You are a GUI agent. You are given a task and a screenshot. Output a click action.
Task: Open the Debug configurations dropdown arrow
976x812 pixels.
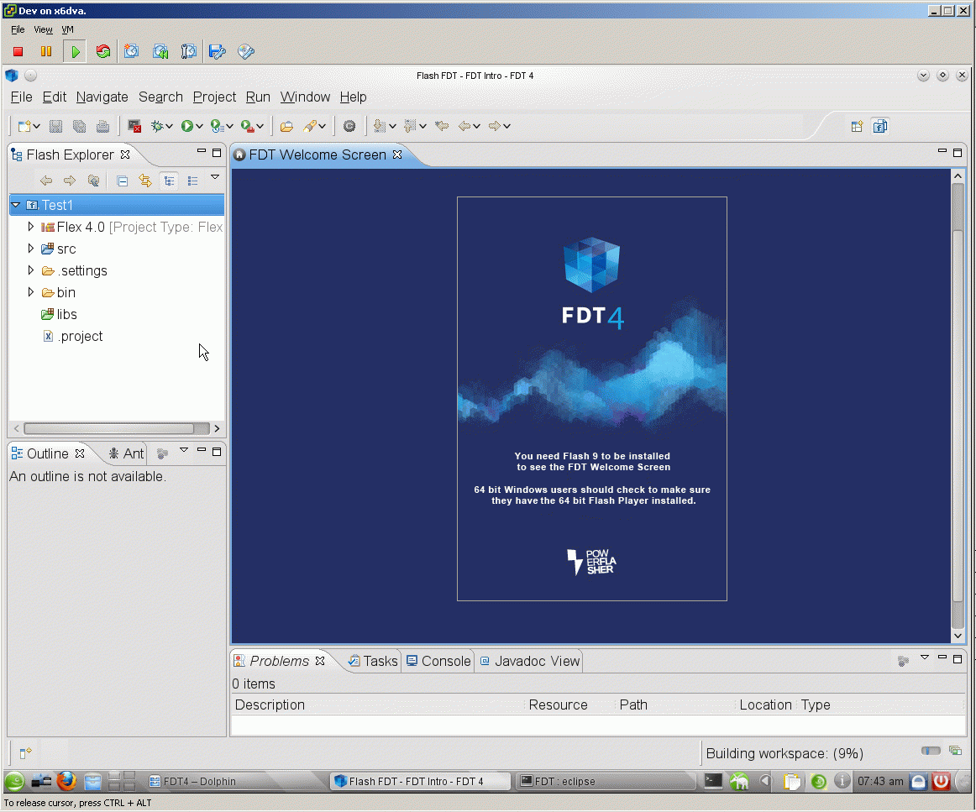coord(169,126)
